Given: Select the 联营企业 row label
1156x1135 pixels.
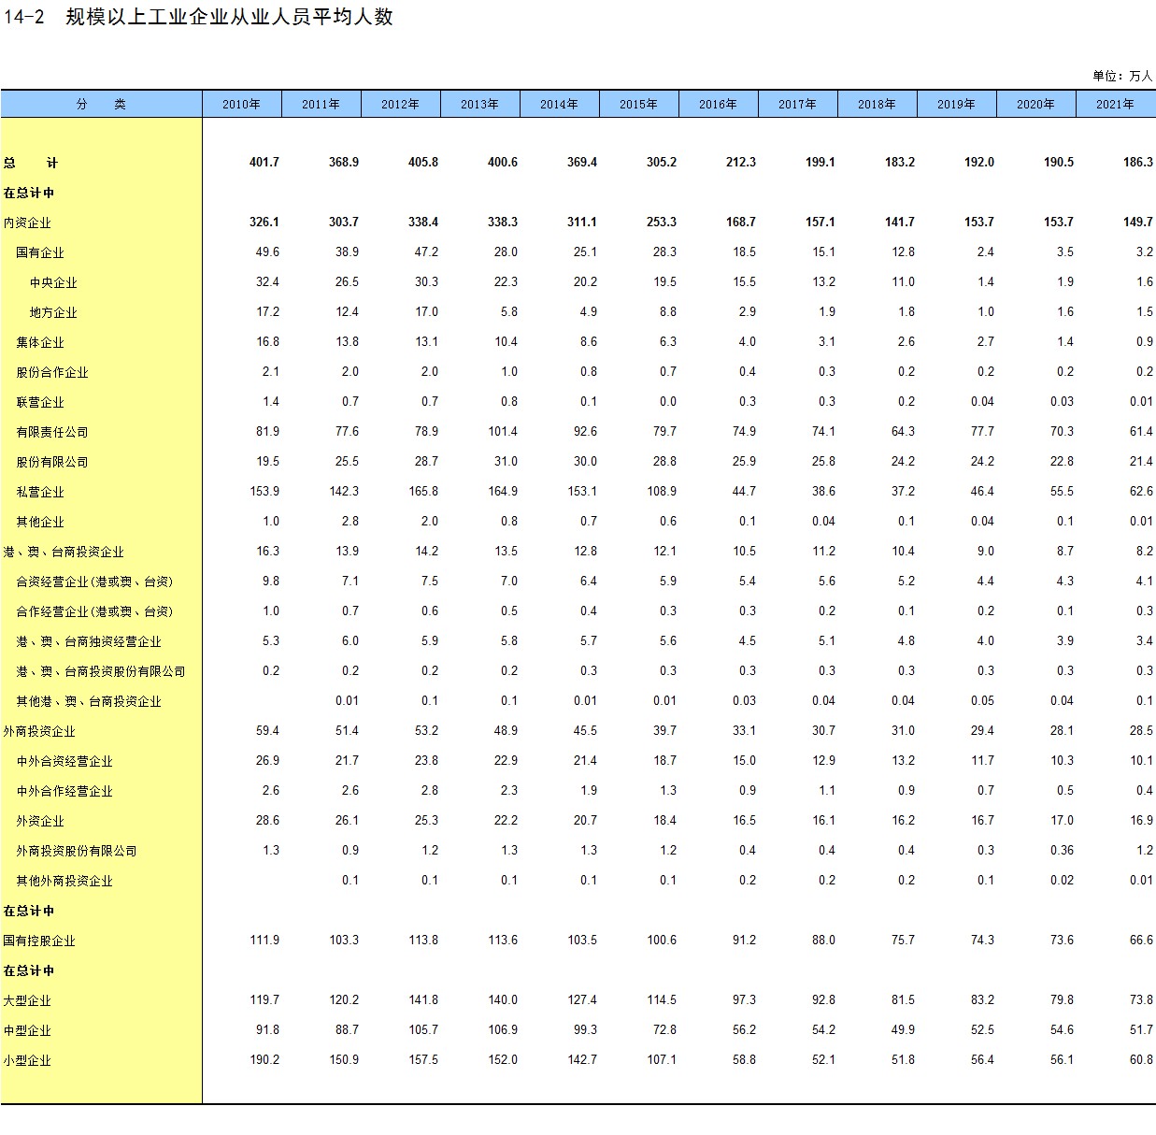Looking at the screenshot, I should coord(40,402).
